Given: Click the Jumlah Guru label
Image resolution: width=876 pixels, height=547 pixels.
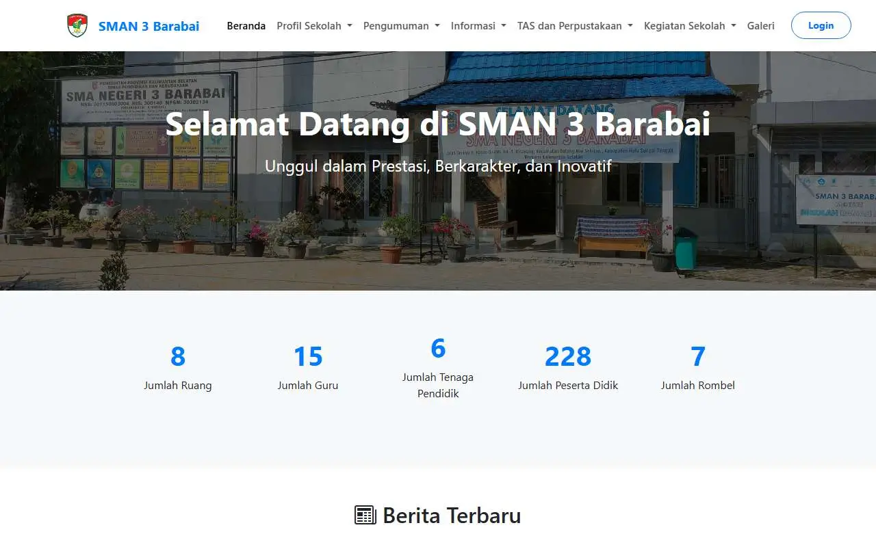Looking at the screenshot, I should tap(308, 386).
